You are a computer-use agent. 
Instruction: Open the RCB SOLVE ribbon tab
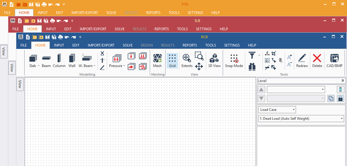(x=128, y=45)
